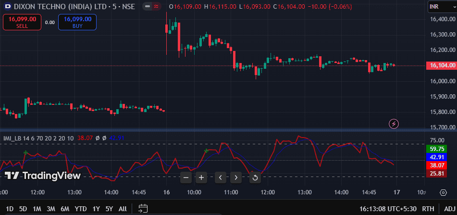The height and width of the screenshot is (215, 457).
Task: Click the Dixon Techno symbol logo icon
Action: coord(8,6)
